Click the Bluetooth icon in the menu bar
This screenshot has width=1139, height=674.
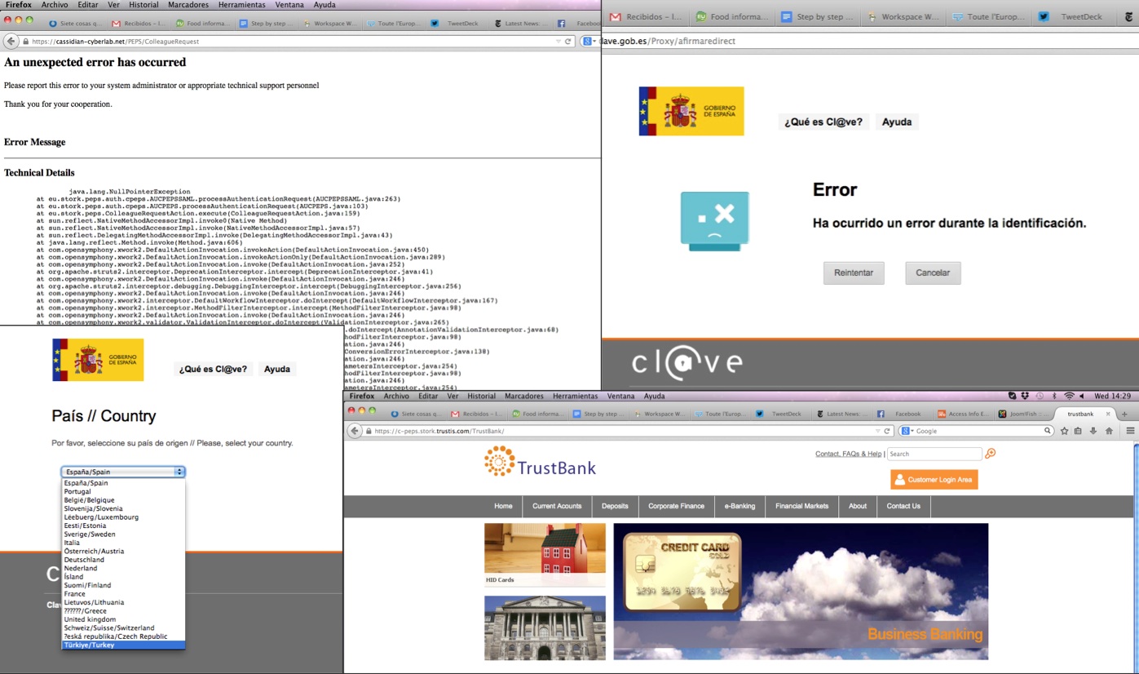click(1054, 396)
